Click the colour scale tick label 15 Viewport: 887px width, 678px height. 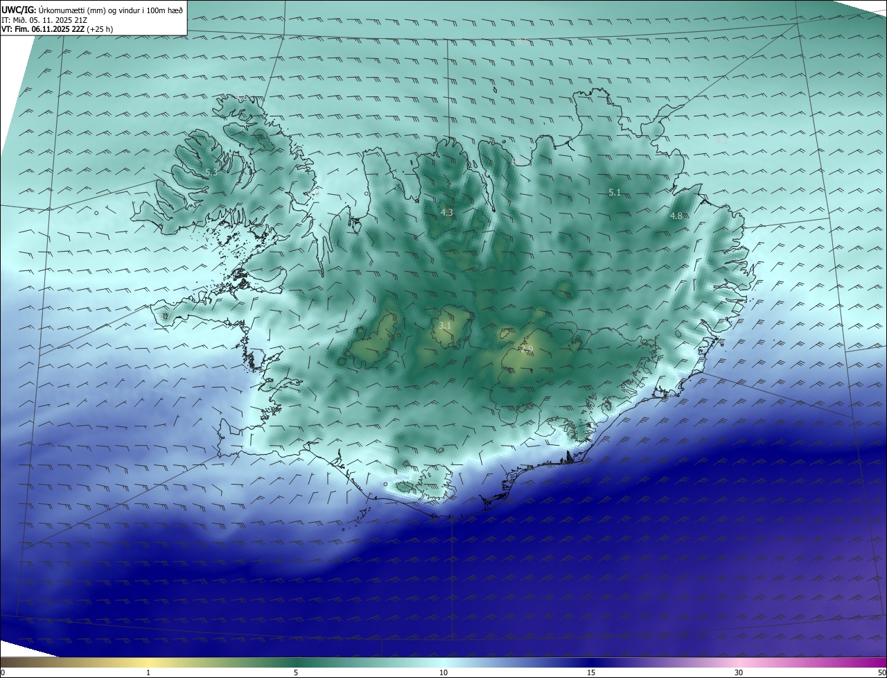point(591,672)
